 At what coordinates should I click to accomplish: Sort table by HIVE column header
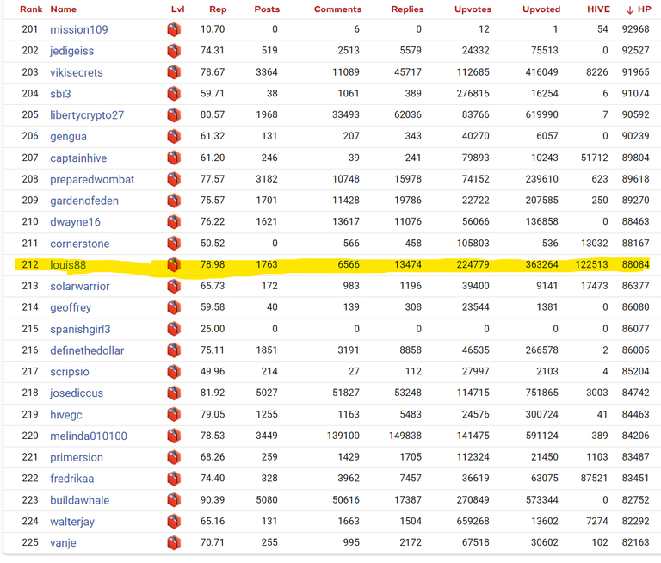click(599, 9)
